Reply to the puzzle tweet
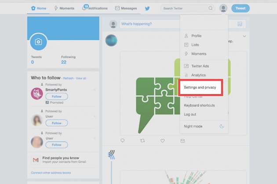277x184 pixels. point(122,141)
